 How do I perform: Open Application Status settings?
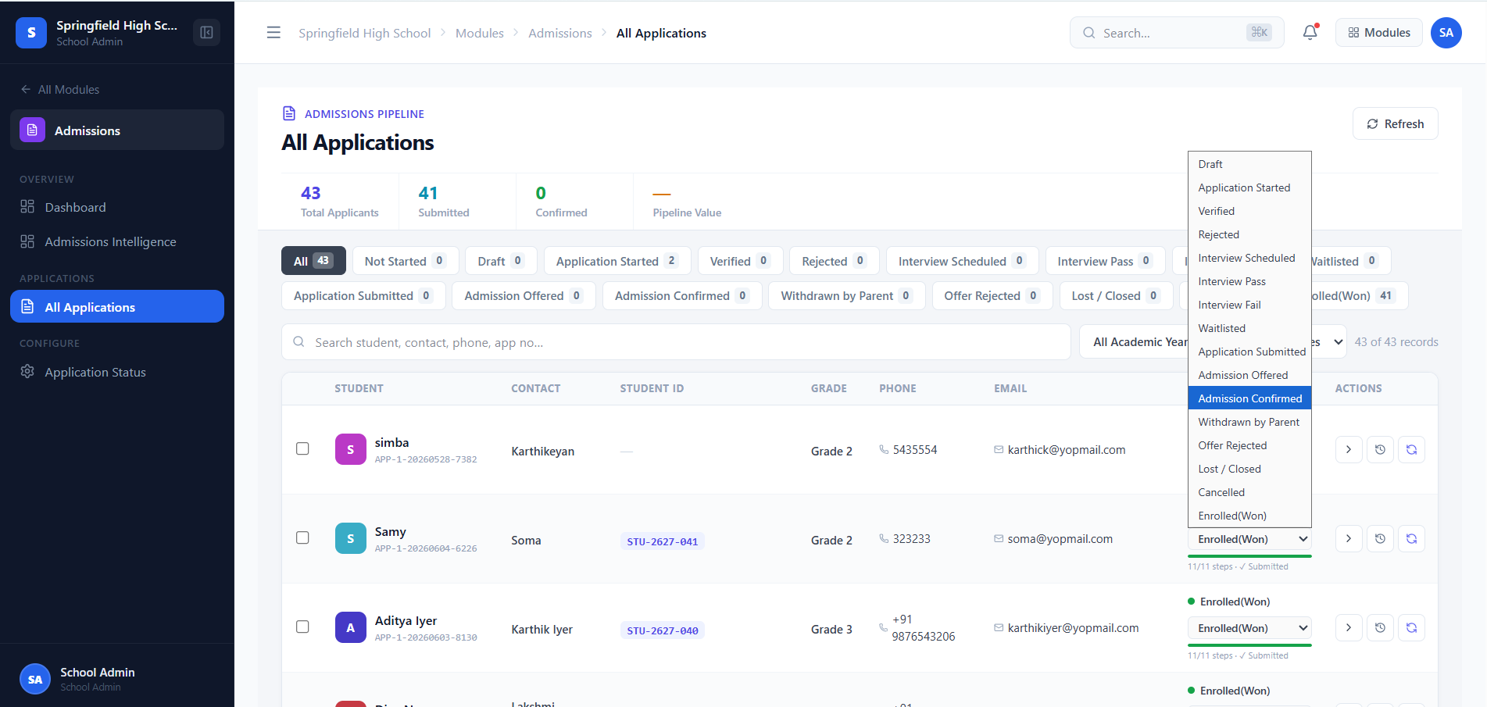click(x=117, y=372)
